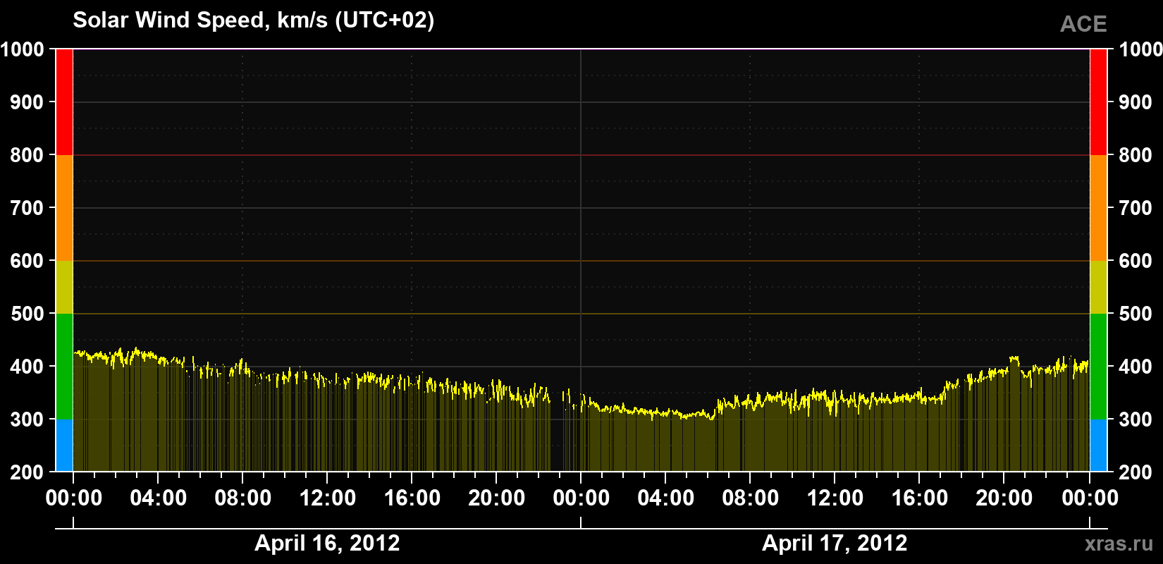Click the 20:00 time label on April 16
Viewport: 1163px width, 564px height.
pyautogui.click(x=496, y=498)
